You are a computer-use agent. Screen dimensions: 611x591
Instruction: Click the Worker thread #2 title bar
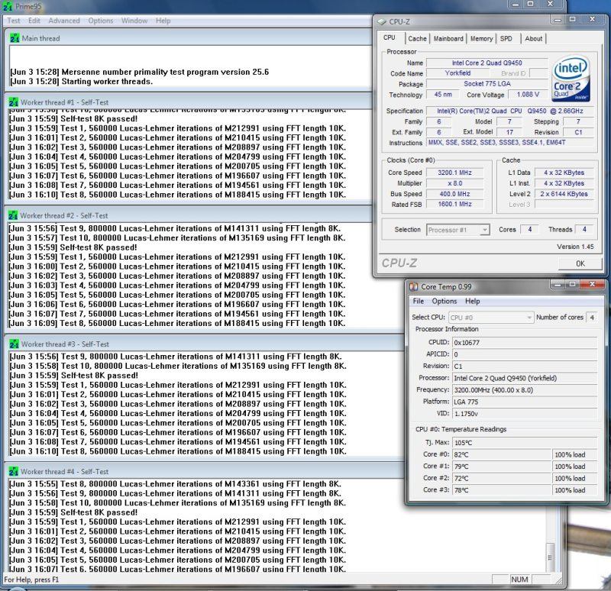click(x=188, y=215)
